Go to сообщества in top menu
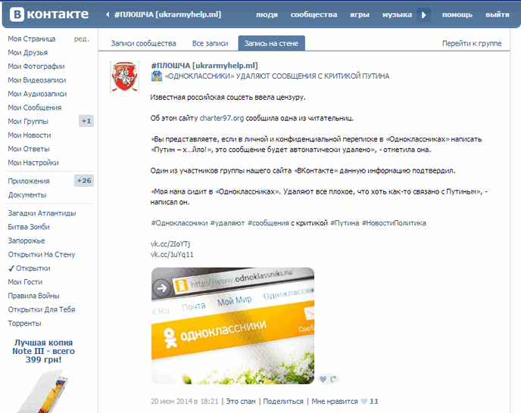The image size is (521, 413). [314, 14]
